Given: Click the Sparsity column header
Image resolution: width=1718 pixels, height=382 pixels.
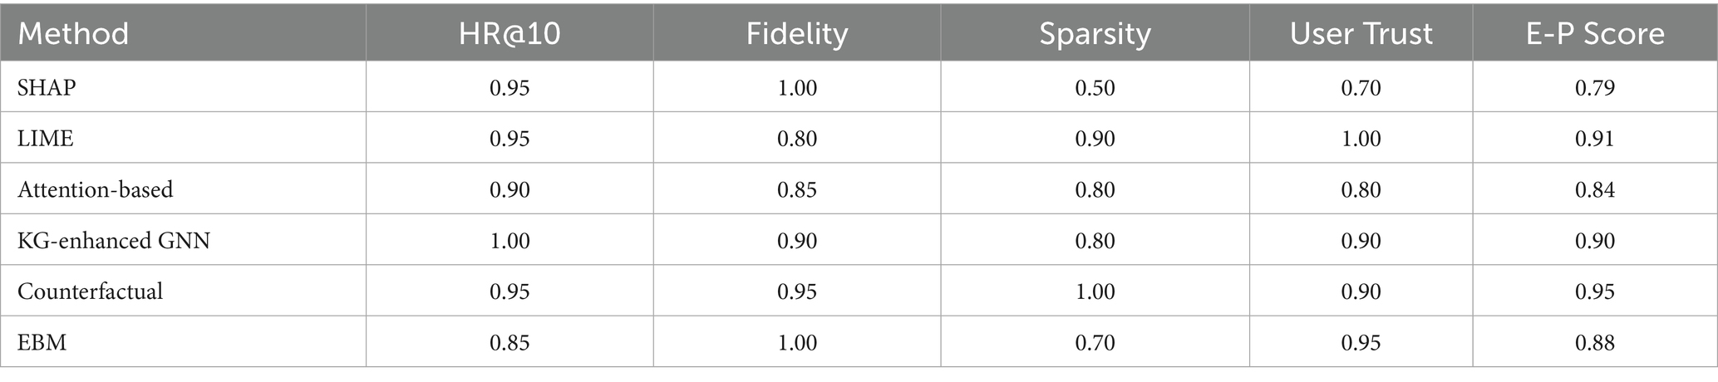Looking at the screenshot, I should [x=1095, y=34].
